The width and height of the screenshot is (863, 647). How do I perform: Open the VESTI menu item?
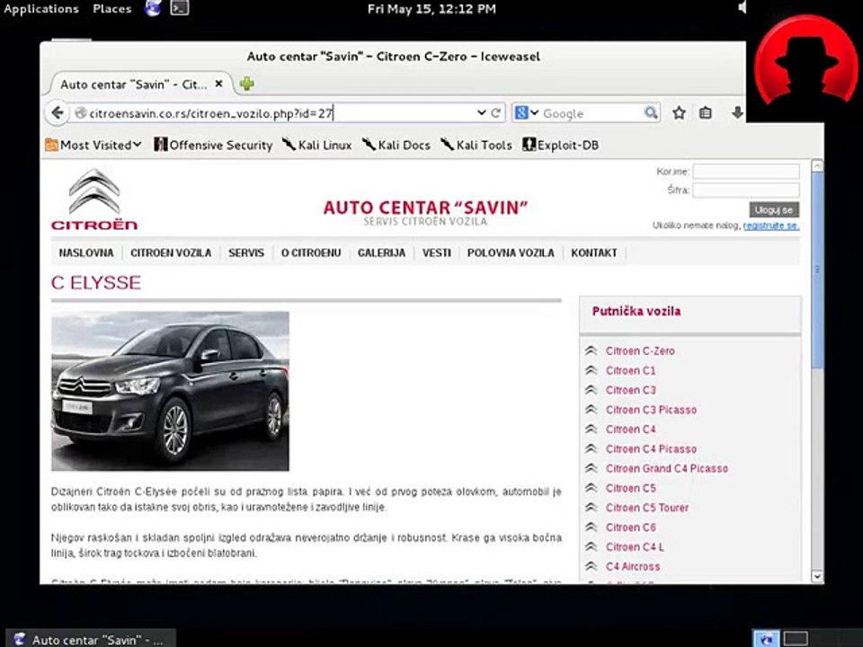pos(437,253)
